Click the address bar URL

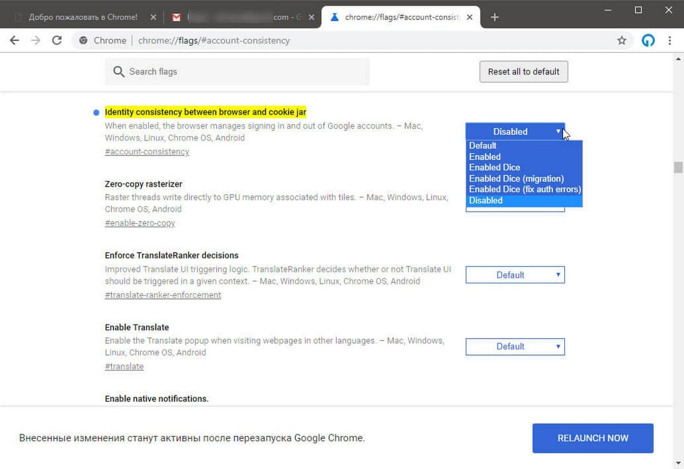click(214, 40)
